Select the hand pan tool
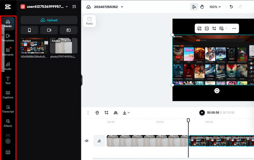 pos(202,7)
